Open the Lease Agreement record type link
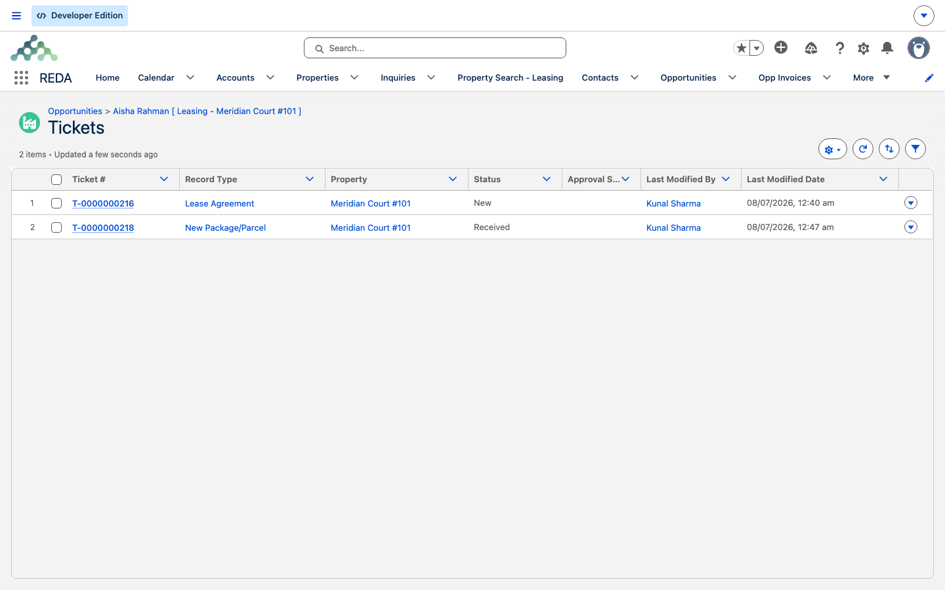945x590 pixels. pyautogui.click(x=219, y=203)
